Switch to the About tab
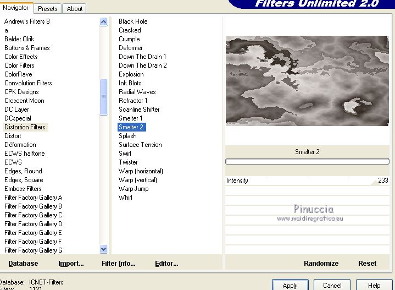 75,9
